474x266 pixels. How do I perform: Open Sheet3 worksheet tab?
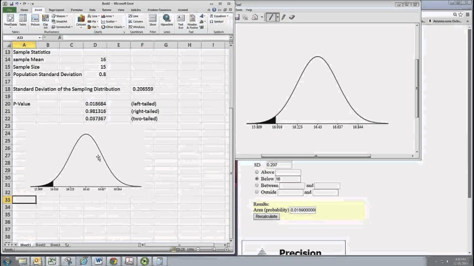[x=55, y=245]
